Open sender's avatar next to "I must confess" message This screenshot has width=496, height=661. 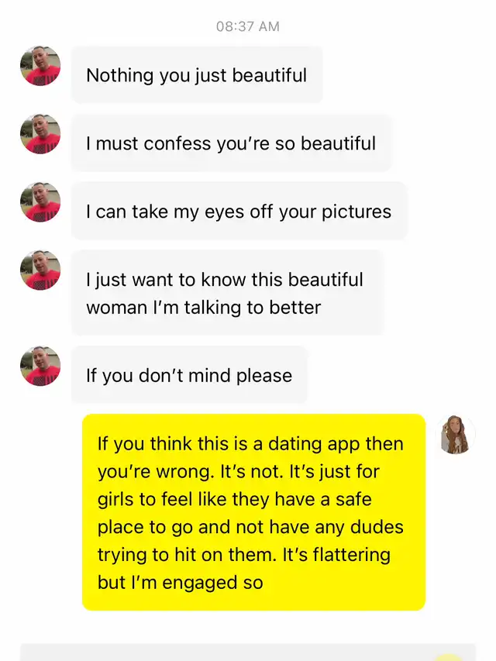coord(40,134)
